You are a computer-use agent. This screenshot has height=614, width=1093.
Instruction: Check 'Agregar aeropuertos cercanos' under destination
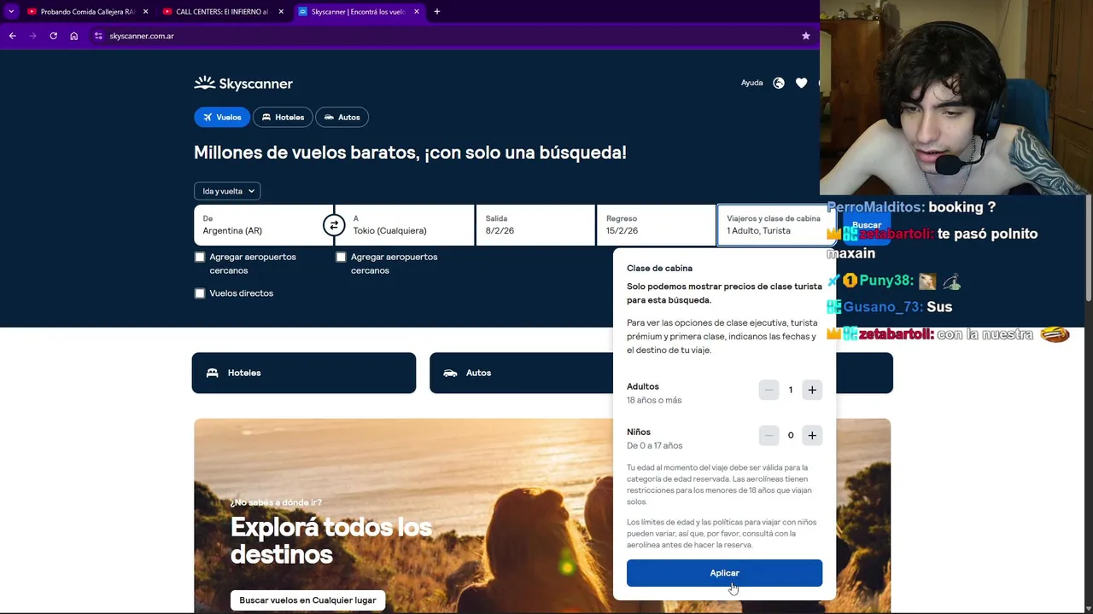point(341,257)
